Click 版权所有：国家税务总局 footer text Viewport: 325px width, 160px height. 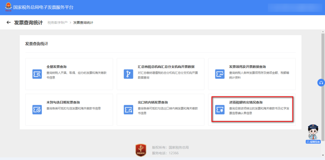click(170, 147)
